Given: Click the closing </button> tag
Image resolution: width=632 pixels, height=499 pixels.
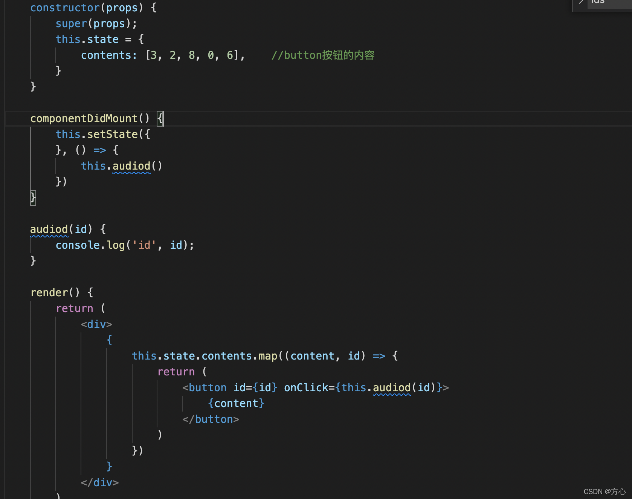Looking at the screenshot, I should [x=210, y=419].
